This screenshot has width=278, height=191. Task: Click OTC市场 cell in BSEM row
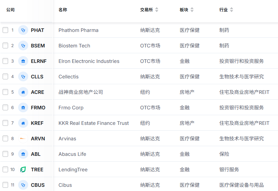(150, 46)
